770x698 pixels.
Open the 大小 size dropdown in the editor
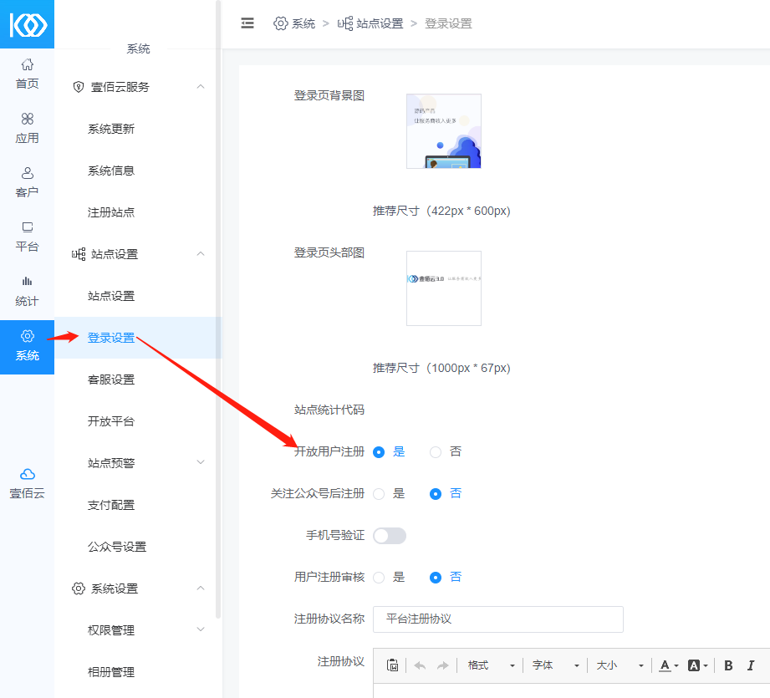[x=620, y=665]
